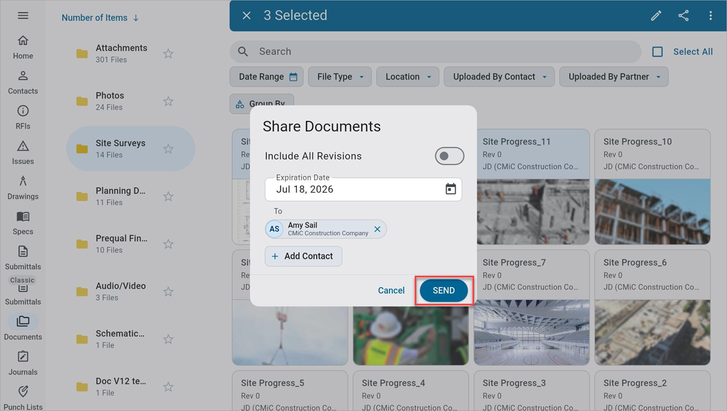Screen dimensions: 727x411
Task: Remove Amy Sail from recipients
Action: tap(377, 229)
